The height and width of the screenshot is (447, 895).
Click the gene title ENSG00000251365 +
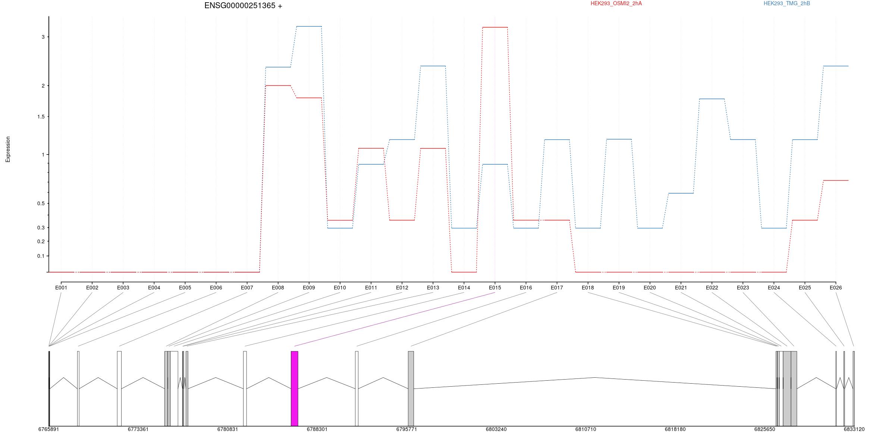(x=243, y=6)
